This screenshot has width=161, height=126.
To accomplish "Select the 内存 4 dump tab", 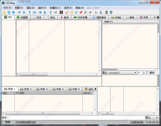I will click(58, 89).
